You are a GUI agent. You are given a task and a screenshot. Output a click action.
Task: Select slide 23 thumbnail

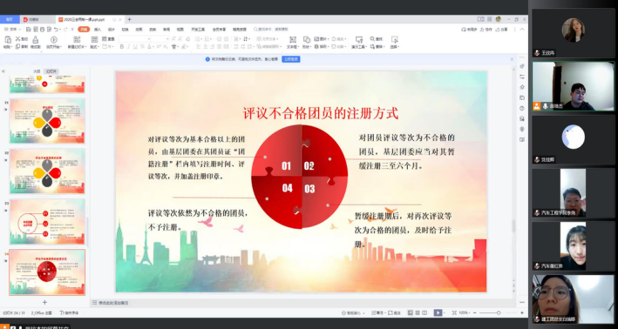[x=47, y=222]
